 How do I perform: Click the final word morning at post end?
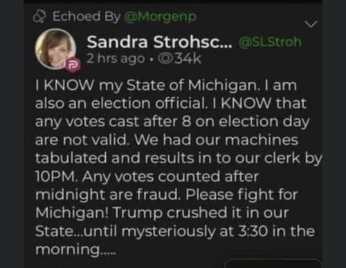tap(75, 249)
